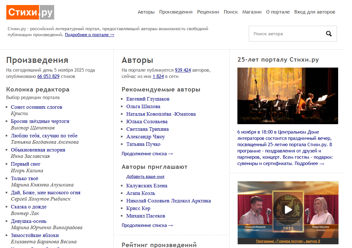The image size is (352, 248).
Task: Open author Евгений Глушаков's page
Action: tap(148, 99)
